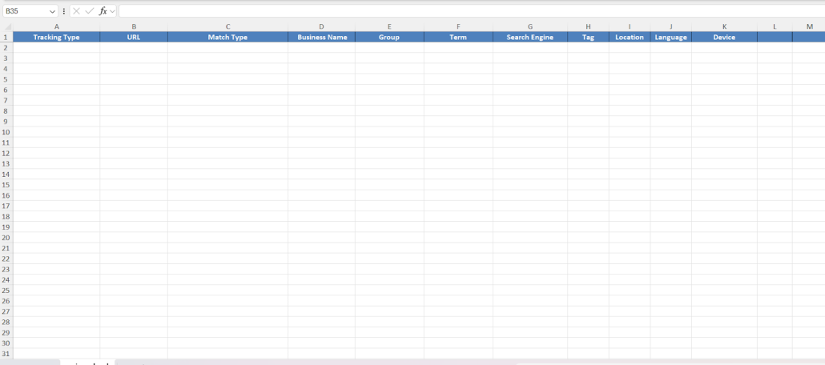Select column G header
Image resolution: width=825 pixels, height=365 pixels.
pyautogui.click(x=529, y=26)
